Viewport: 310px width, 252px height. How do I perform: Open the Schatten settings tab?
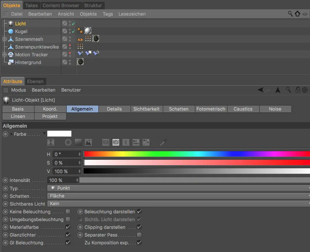pyautogui.click(x=179, y=109)
